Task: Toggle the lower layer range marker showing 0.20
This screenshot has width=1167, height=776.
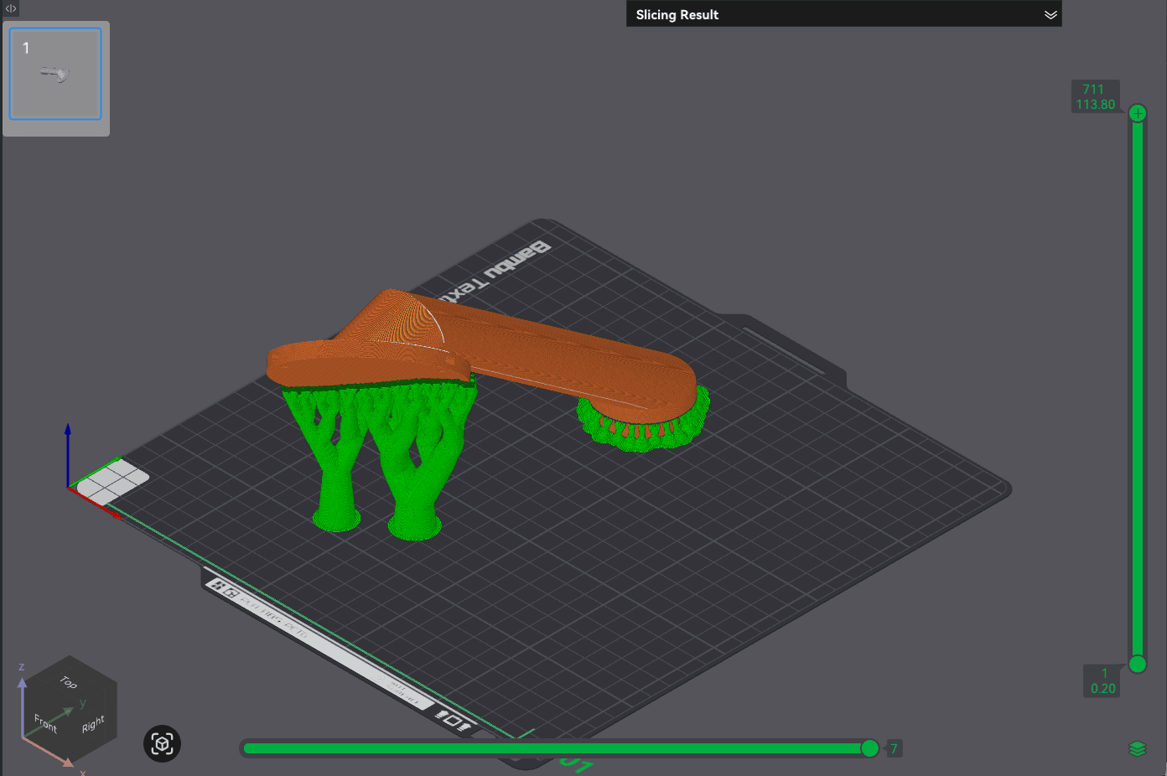Action: tap(1102, 680)
